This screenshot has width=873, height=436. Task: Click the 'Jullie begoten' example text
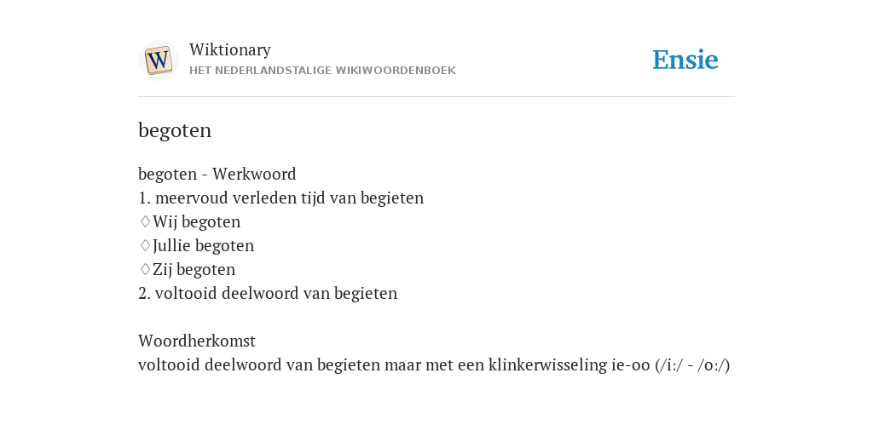point(203,246)
